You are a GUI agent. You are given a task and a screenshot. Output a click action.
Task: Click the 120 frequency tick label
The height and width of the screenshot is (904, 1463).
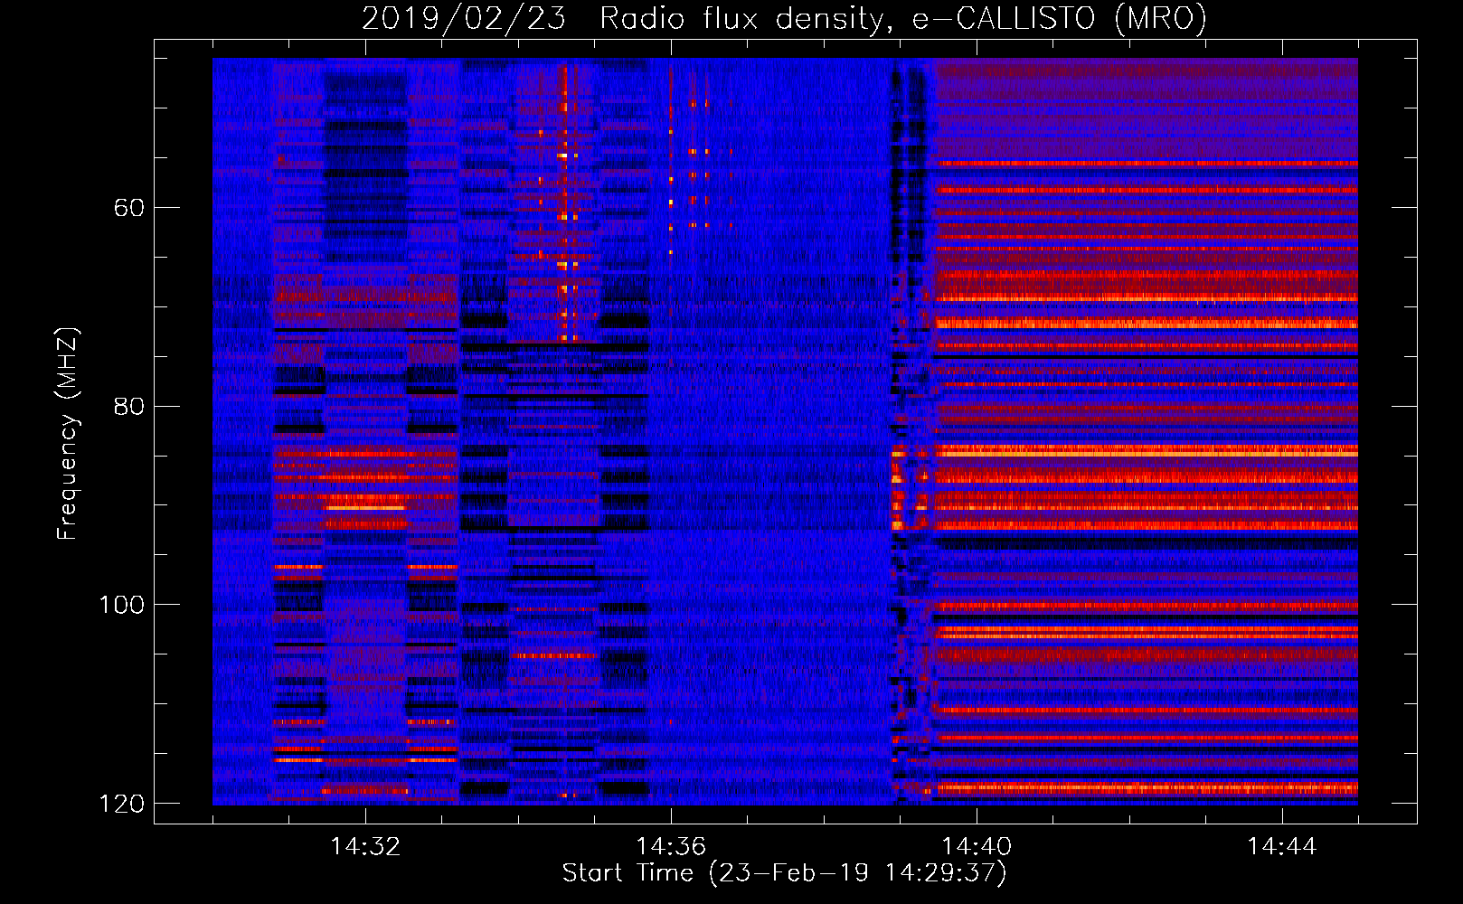(x=121, y=804)
